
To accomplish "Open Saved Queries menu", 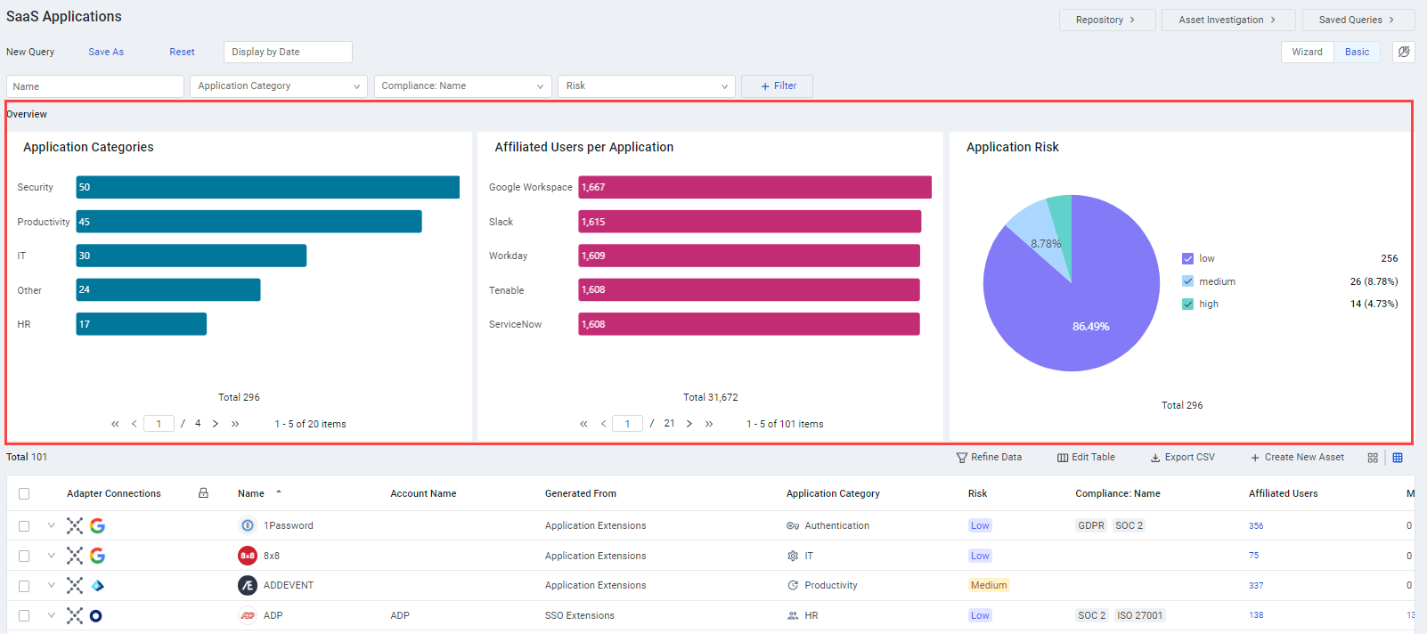I will coord(1358,20).
